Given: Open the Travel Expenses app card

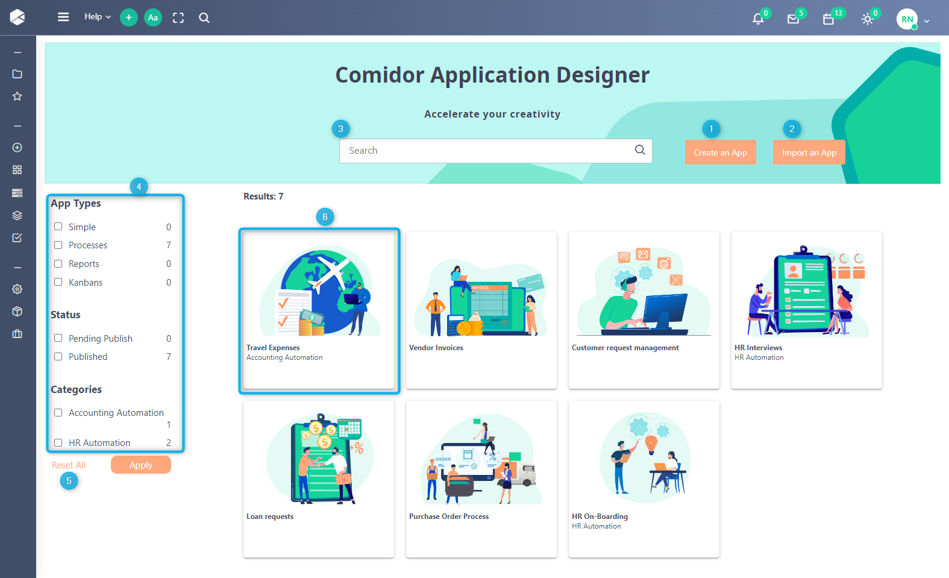Looking at the screenshot, I should [x=319, y=310].
